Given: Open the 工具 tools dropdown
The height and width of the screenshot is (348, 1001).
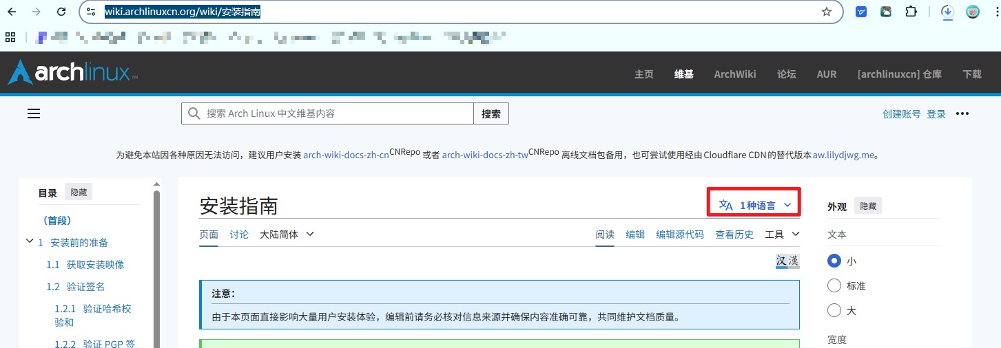Looking at the screenshot, I should click(x=783, y=235).
